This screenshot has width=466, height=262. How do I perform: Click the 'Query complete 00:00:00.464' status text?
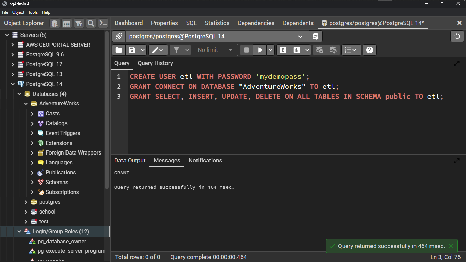tap(208, 257)
